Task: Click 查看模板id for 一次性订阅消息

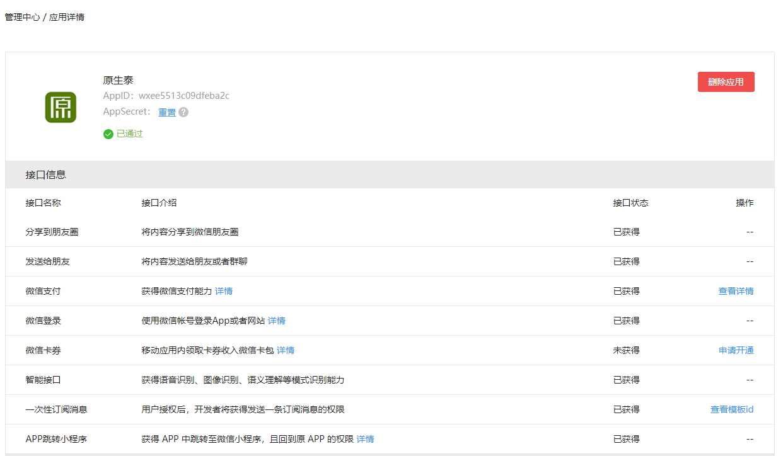Action: tap(732, 409)
